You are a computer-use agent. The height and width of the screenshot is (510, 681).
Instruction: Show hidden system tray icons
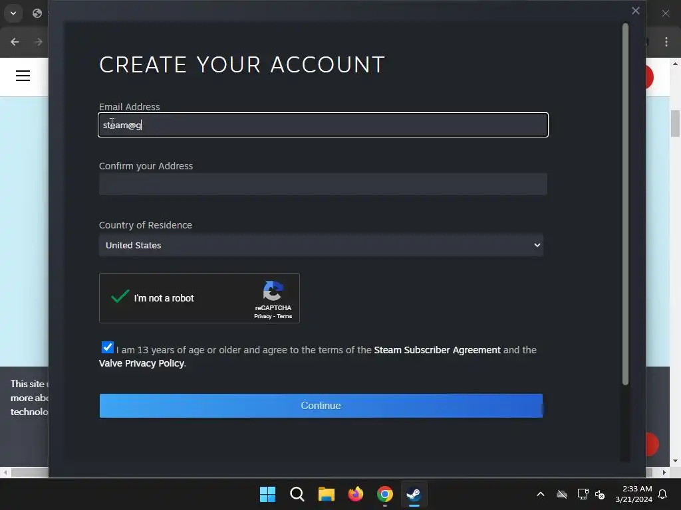pos(541,494)
